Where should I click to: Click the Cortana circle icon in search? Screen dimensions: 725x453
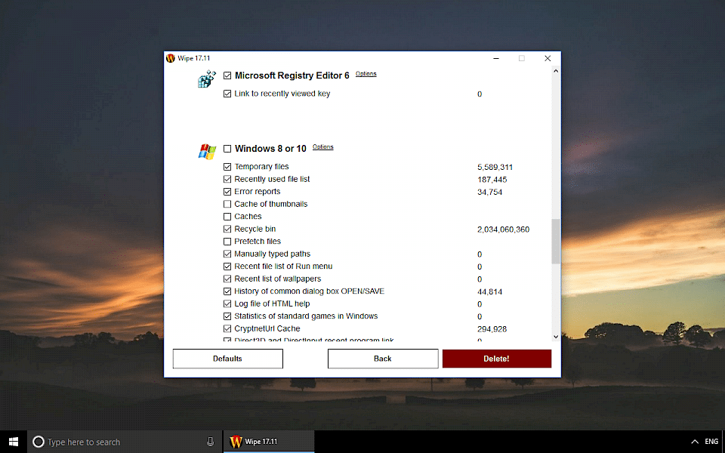[x=39, y=442]
